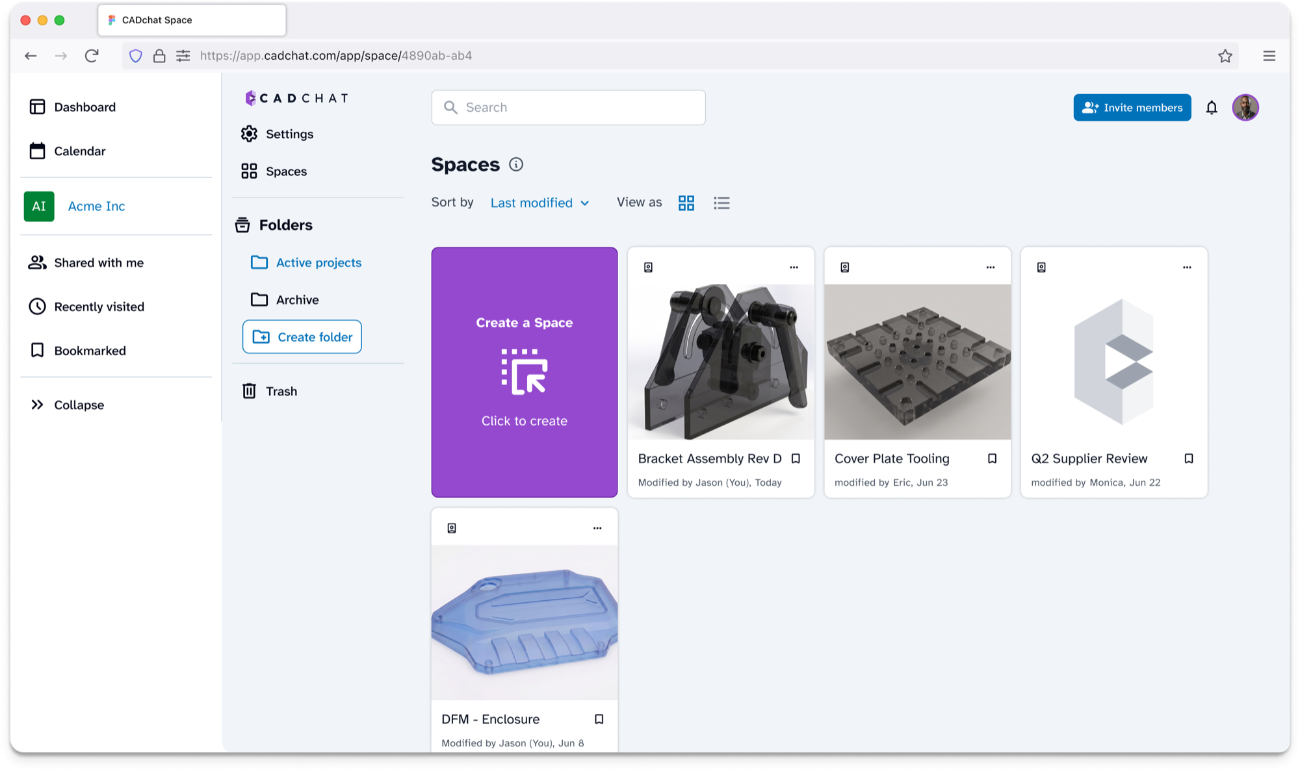Click the Create folder button
Screen dimensions: 1300x771
coord(302,336)
